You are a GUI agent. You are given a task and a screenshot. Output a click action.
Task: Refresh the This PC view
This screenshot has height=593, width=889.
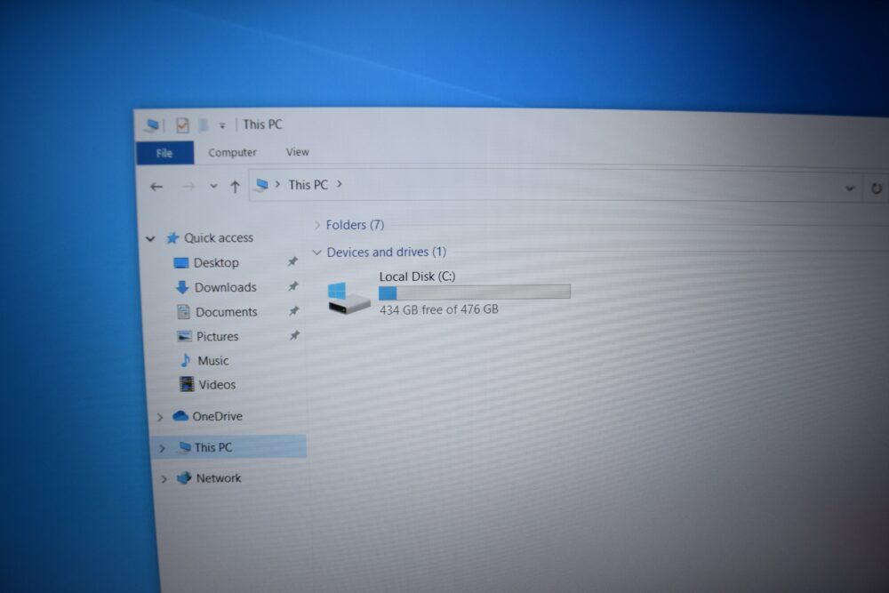(x=876, y=188)
